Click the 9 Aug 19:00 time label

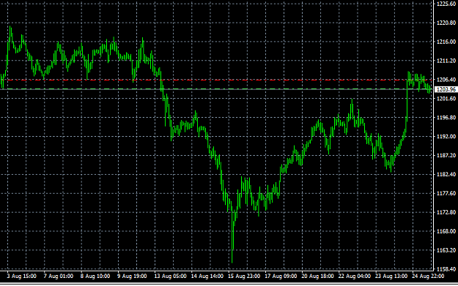coord(132,276)
